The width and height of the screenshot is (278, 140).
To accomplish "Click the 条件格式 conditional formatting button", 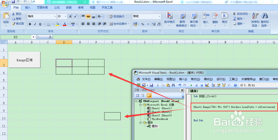I will (x=169, y=19).
